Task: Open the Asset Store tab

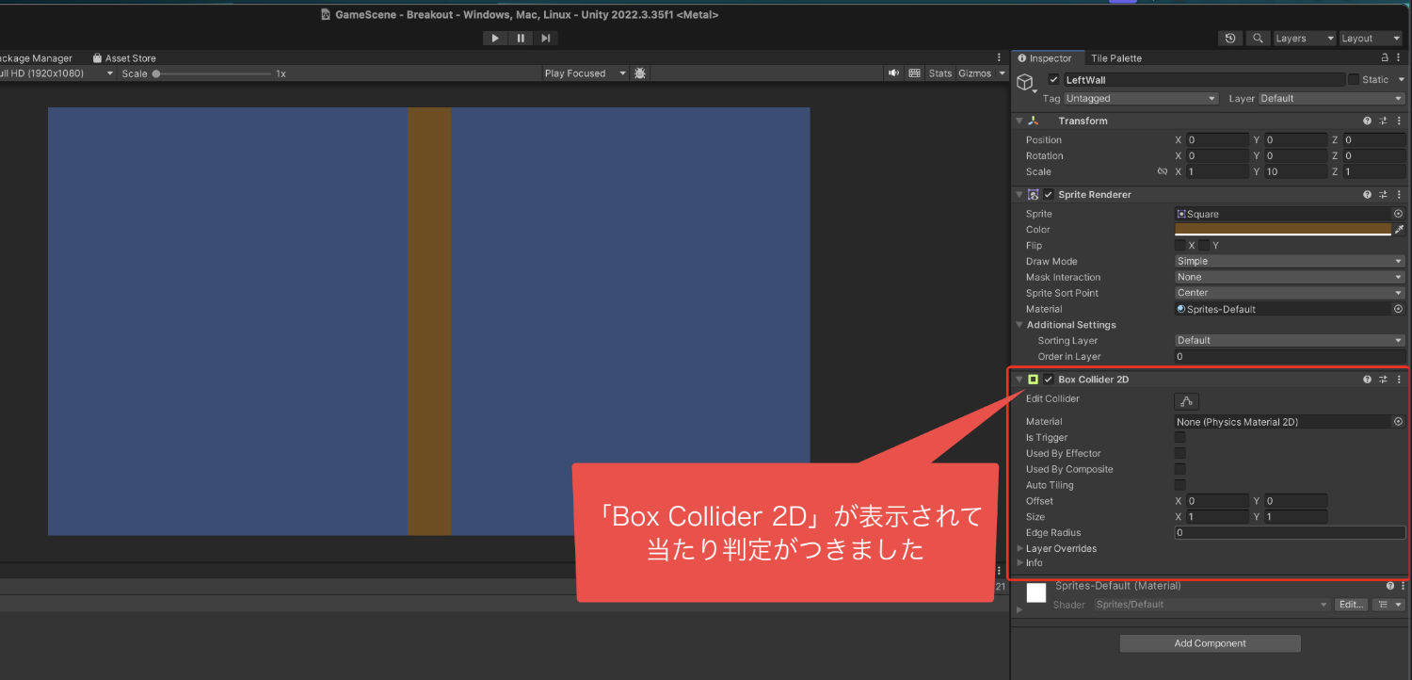Action: (124, 58)
